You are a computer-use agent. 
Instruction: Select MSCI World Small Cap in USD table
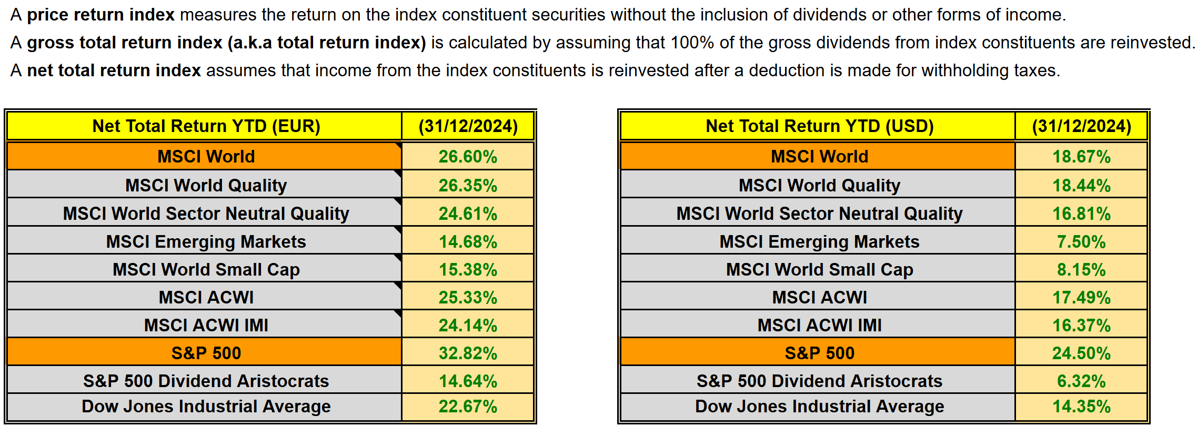(819, 269)
